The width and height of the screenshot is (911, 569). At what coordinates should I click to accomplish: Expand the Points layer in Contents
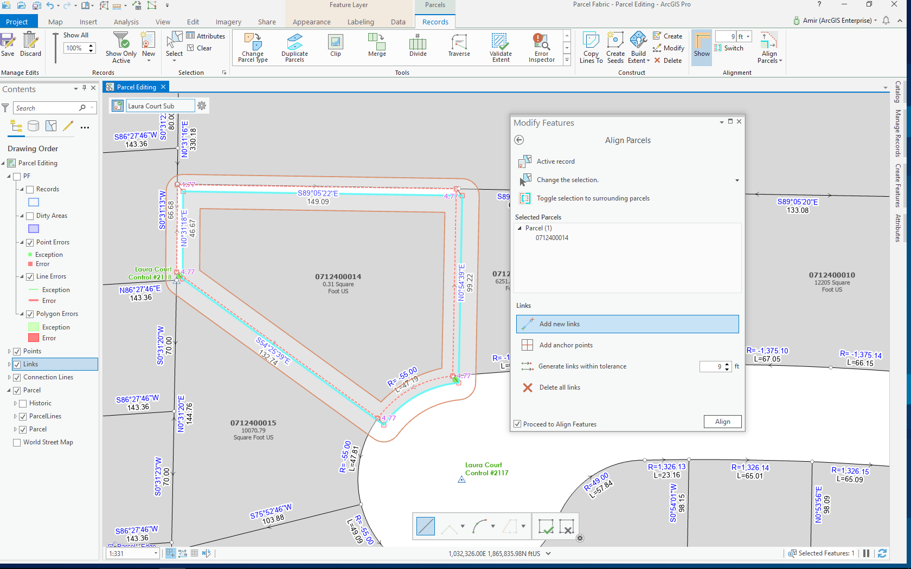click(x=9, y=351)
